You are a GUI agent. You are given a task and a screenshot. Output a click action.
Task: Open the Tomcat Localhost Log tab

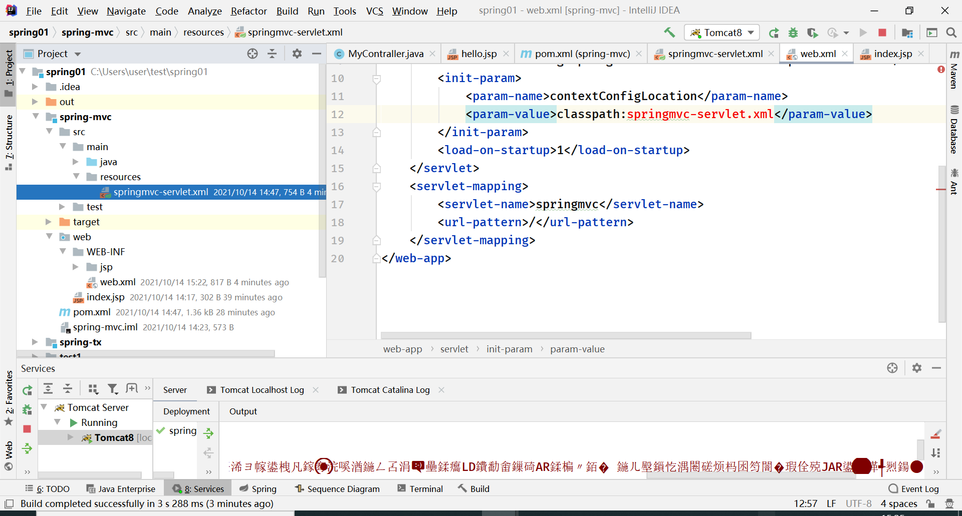[262, 390]
